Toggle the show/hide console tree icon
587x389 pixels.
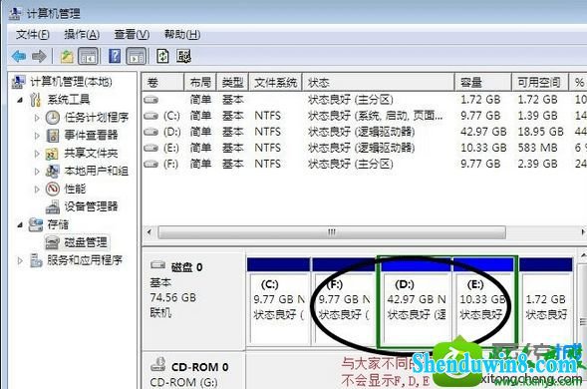pos(89,57)
